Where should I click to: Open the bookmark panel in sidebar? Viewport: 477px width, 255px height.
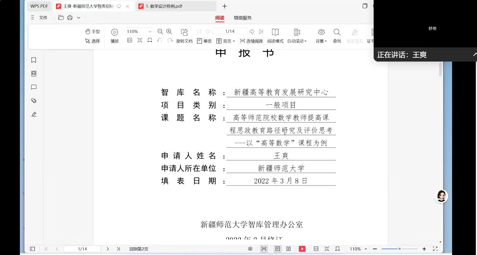click(34, 60)
